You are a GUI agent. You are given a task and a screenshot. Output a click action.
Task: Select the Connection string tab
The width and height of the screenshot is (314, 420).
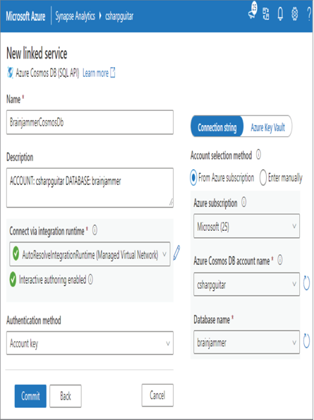pyautogui.click(x=217, y=127)
